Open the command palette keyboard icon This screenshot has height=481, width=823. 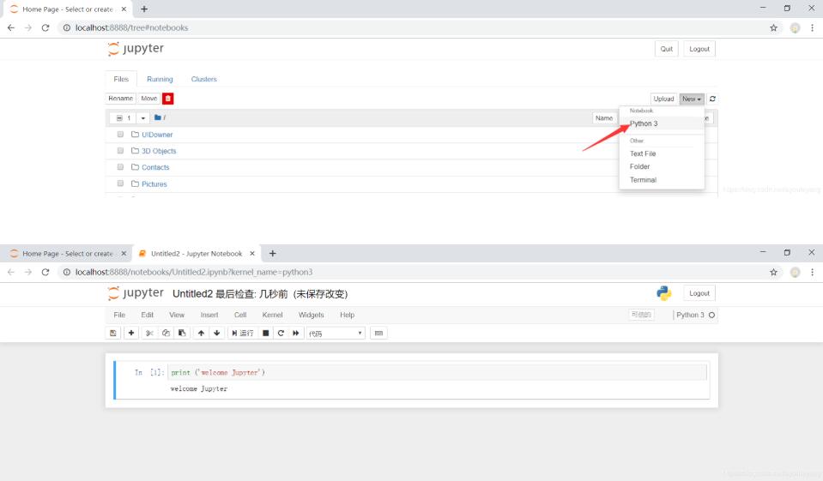tap(379, 333)
